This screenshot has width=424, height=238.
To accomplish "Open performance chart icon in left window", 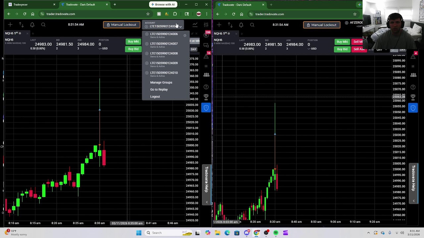I will click(195, 25).
